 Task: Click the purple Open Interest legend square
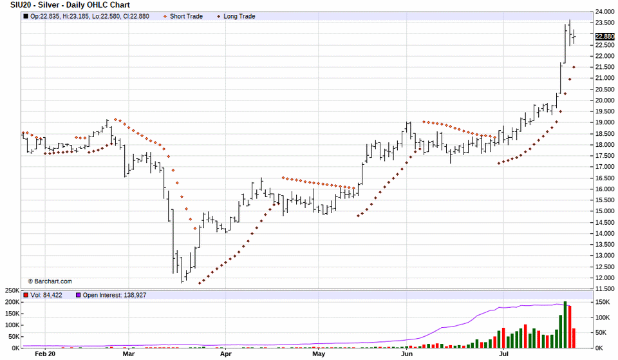(x=79, y=295)
